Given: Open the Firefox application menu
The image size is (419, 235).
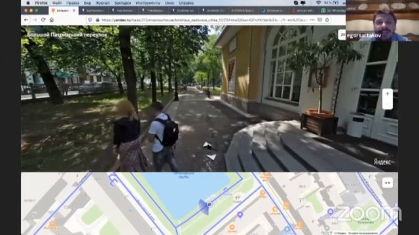Looking at the screenshot, I should pos(41,3).
